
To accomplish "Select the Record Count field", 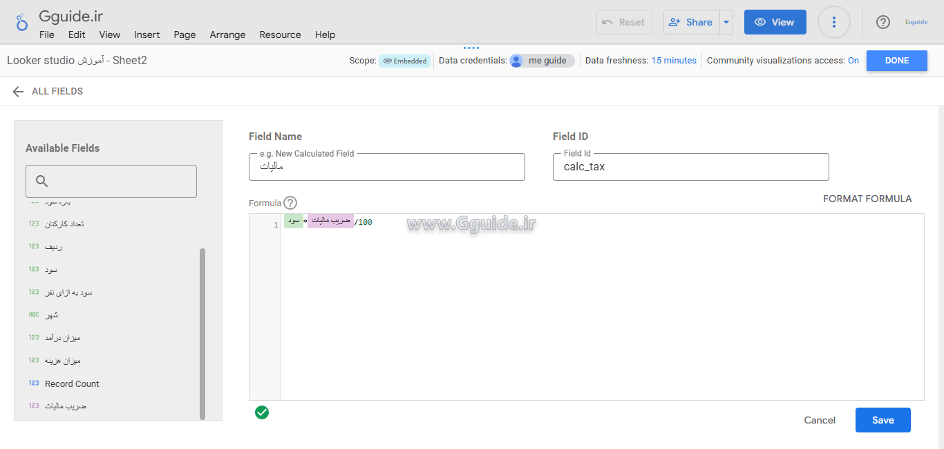I will pyautogui.click(x=72, y=383).
